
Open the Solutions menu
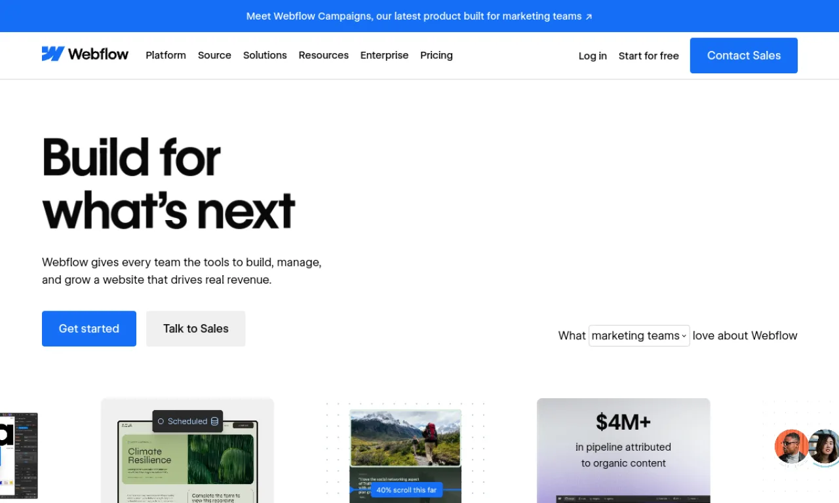[x=265, y=55]
